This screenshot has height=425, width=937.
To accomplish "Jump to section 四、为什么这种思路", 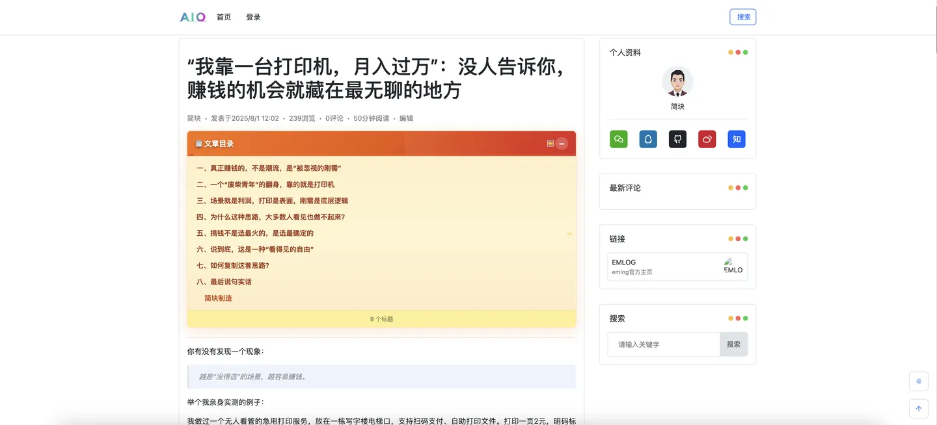I will pyautogui.click(x=271, y=217).
